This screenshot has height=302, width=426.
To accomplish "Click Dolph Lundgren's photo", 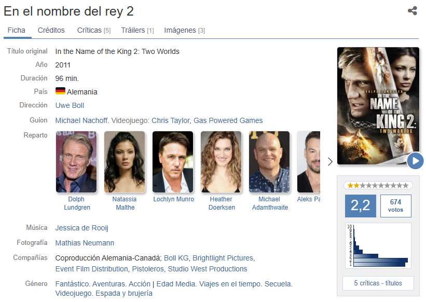I will (x=76, y=162).
